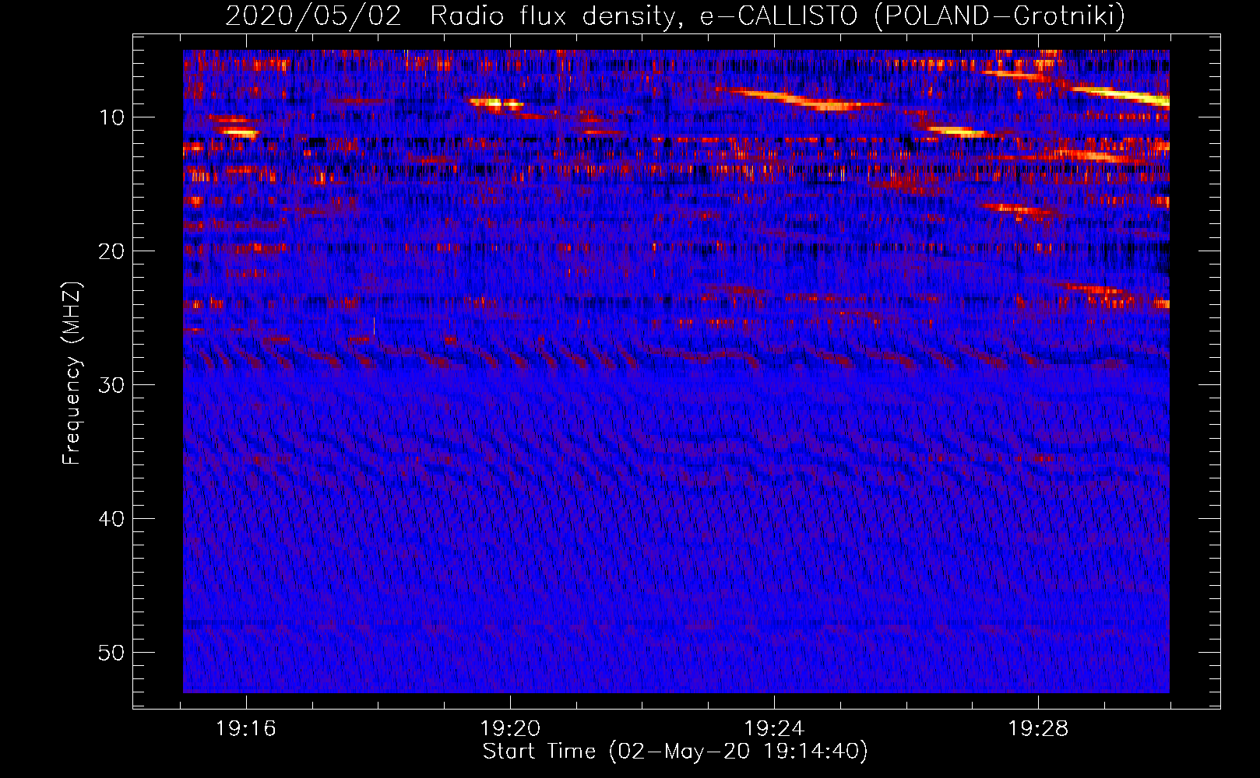This screenshot has width=1260, height=778.
Task: Click the Frequency (MHZ) axis label
Action: tap(72, 373)
